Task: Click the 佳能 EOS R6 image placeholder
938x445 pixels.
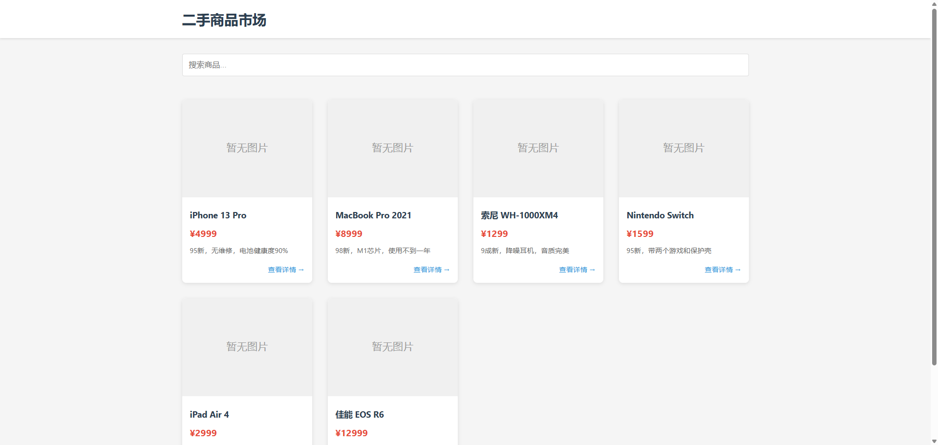Action: [392, 347]
